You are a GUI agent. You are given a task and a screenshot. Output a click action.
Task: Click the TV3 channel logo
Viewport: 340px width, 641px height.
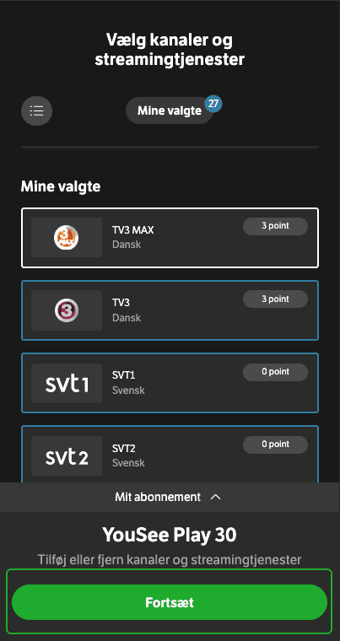(x=67, y=310)
